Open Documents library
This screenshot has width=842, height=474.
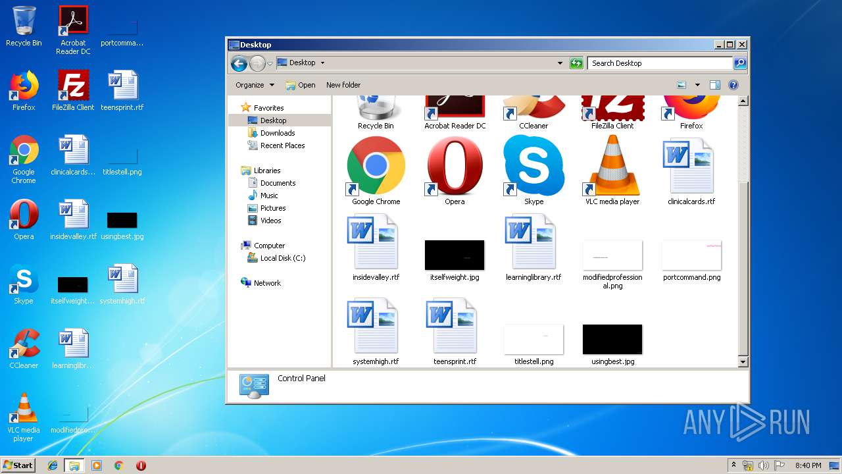click(x=272, y=183)
